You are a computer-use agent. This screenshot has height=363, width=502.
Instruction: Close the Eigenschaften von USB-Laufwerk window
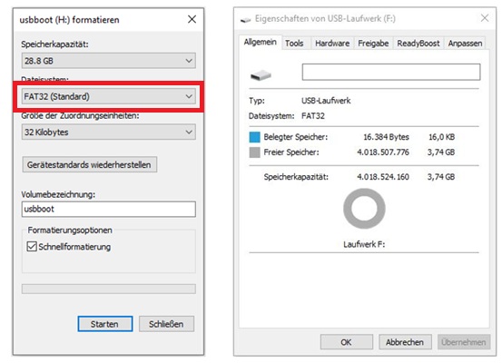click(485, 18)
